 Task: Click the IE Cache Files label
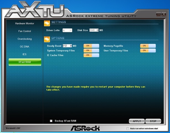pos(55,55)
